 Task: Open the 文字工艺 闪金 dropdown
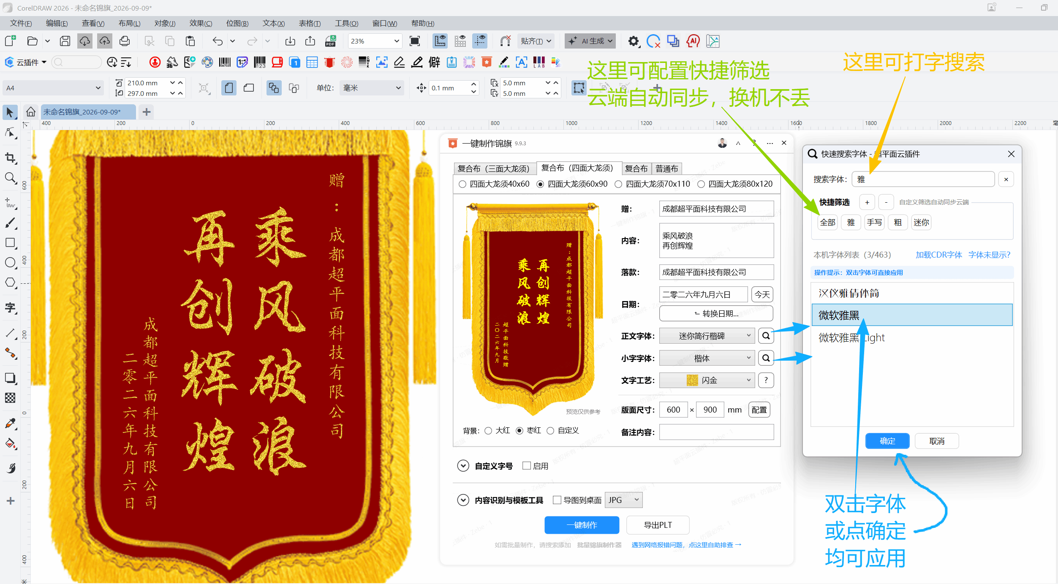click(707, 380)
